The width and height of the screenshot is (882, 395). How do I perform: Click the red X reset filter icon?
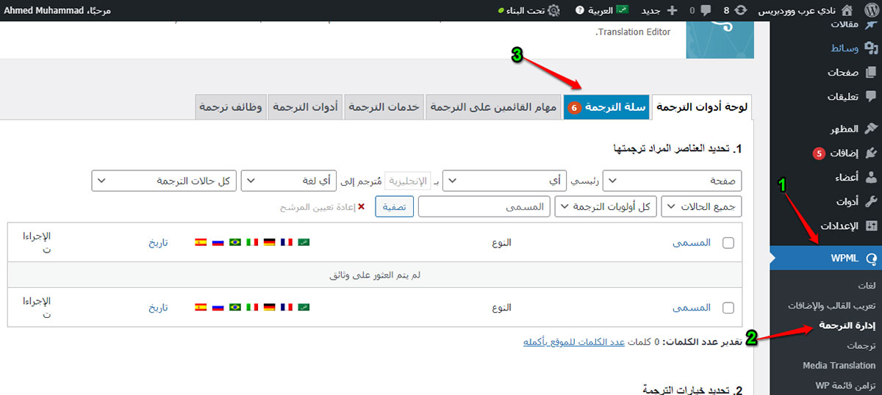[x=361, y=207]
